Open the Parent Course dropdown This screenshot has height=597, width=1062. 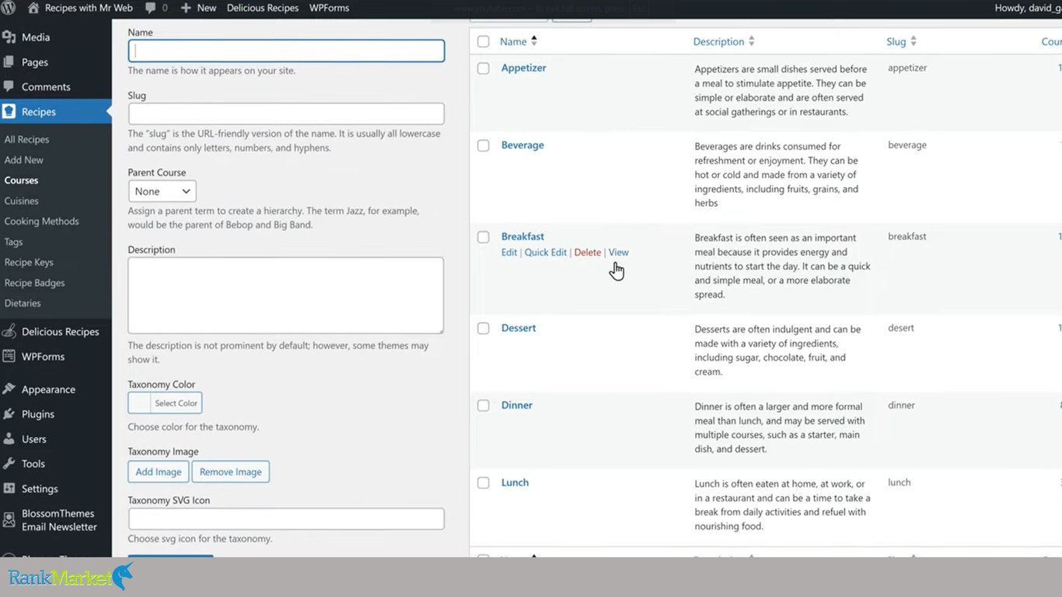tap(162, 191)
